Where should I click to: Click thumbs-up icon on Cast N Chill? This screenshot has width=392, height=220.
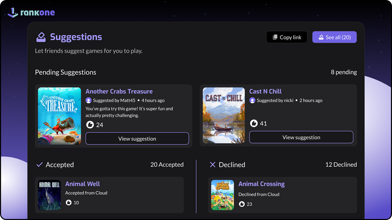pyautogui.click(x=254, y=123)
